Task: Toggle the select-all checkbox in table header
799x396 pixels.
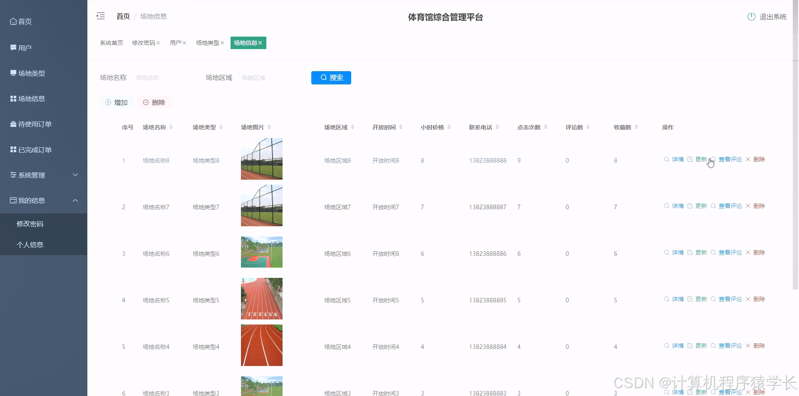Action: [x=104, y=127]
